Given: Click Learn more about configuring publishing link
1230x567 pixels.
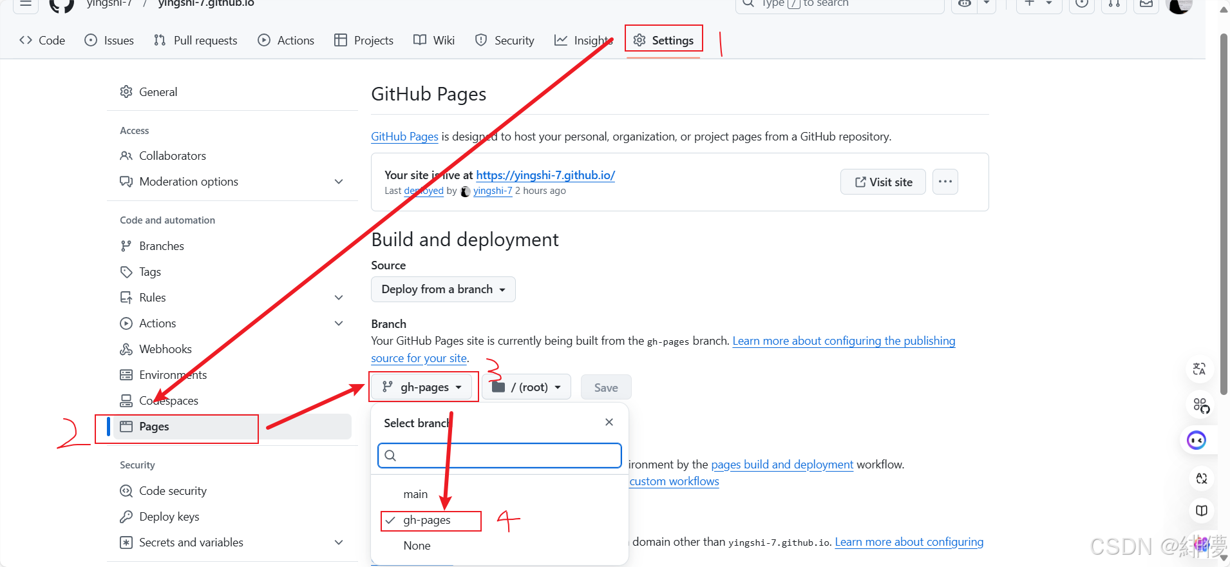Looking at the screenshot, I should (844, 341).
